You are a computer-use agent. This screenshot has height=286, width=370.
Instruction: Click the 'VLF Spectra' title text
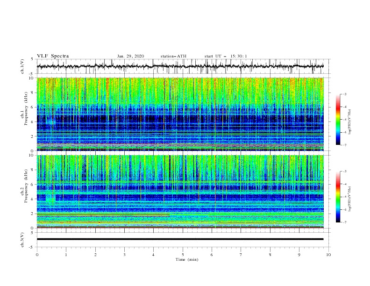[53, 56]
